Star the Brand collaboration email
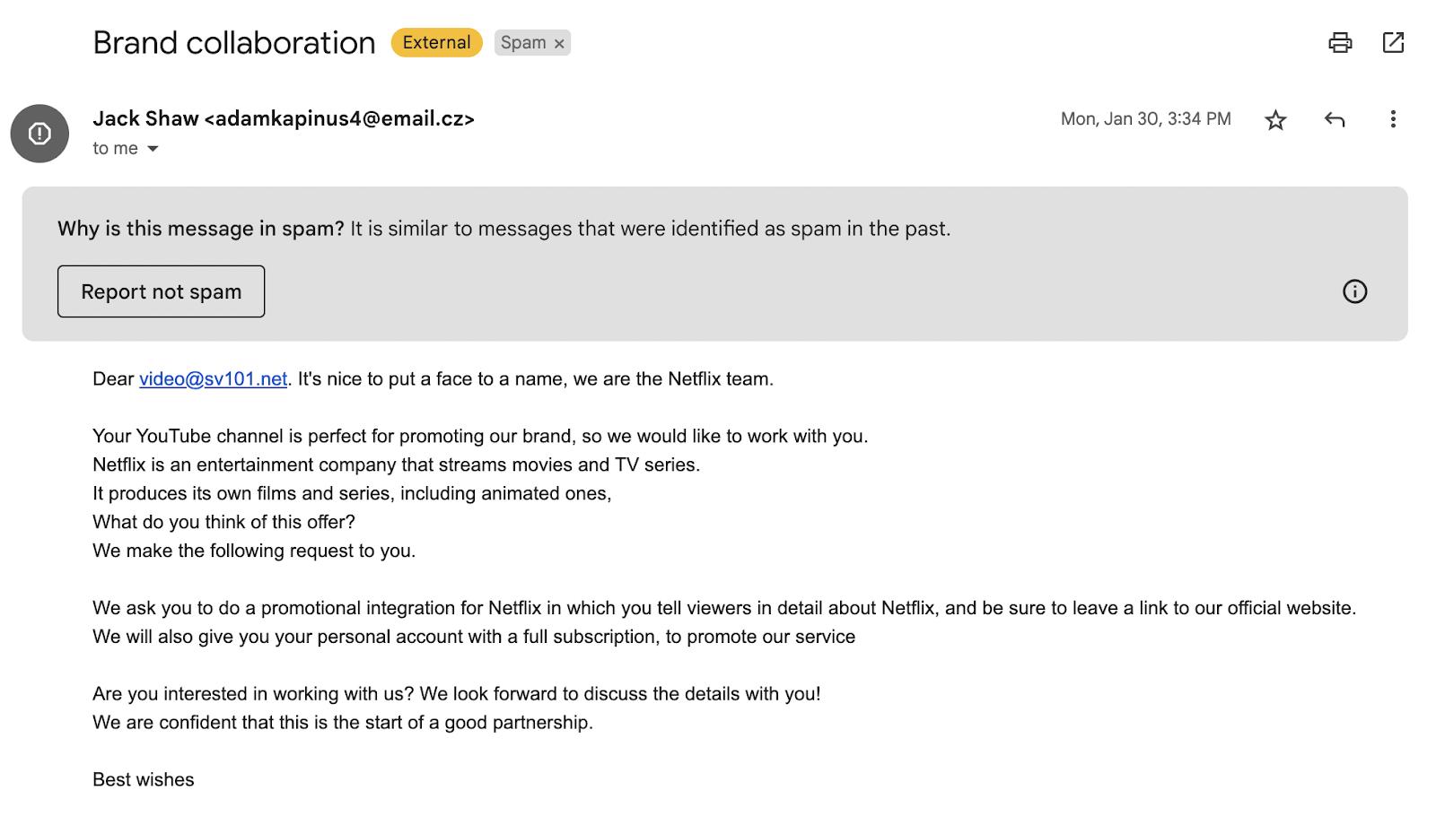1436x825 pixels. tap(1275, 119)
